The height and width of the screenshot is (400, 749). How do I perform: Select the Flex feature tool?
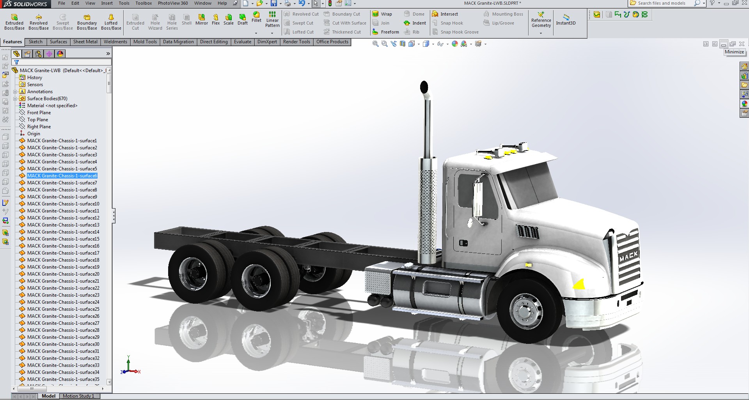coord(216,19)
